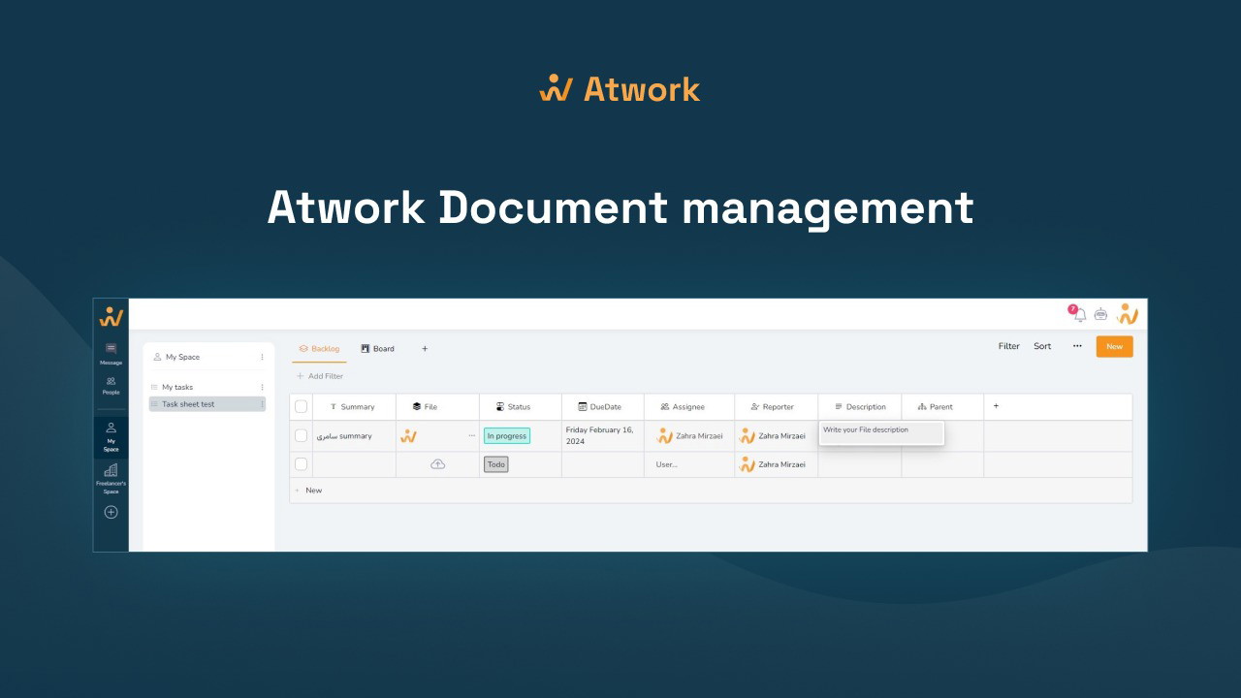Add a new space with plus circle

[111, 512]
